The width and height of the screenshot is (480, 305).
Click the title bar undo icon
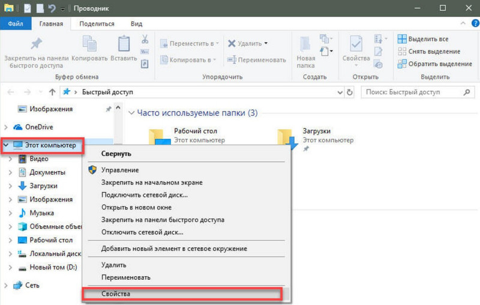52,8
